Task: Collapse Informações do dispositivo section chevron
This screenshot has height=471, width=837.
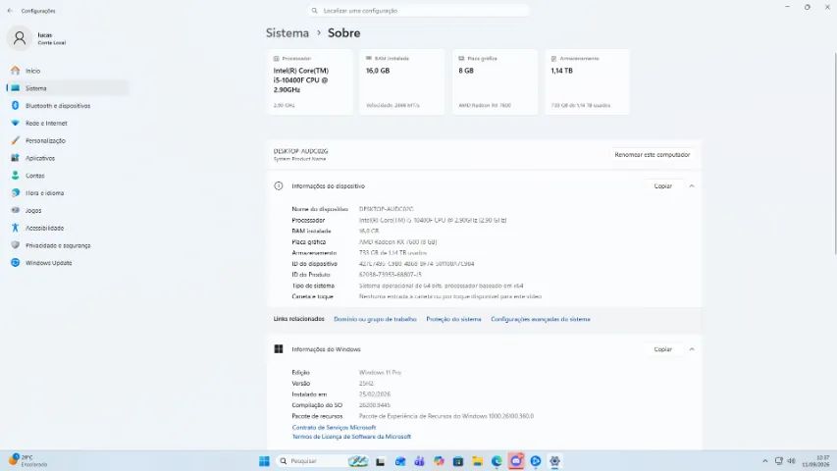Action: tap(691, 186)
